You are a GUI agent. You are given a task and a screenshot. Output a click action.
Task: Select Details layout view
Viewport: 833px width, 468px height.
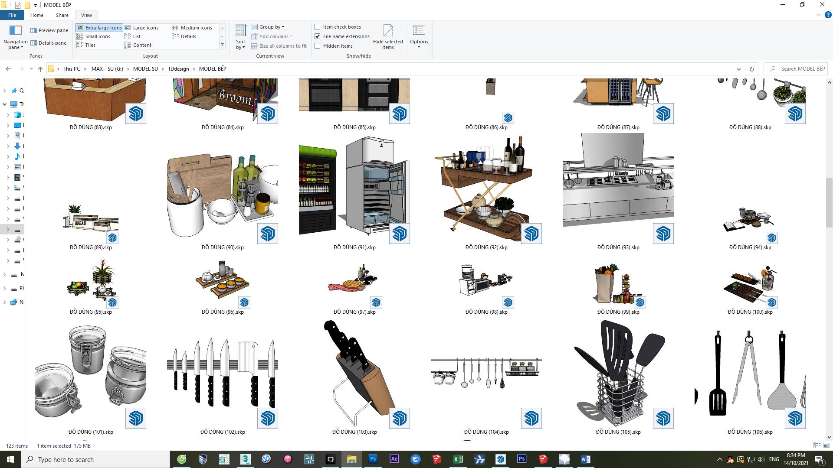pos(188,36)
